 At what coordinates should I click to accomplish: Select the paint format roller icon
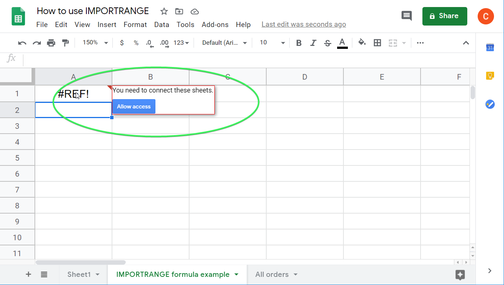pos(66,43)
